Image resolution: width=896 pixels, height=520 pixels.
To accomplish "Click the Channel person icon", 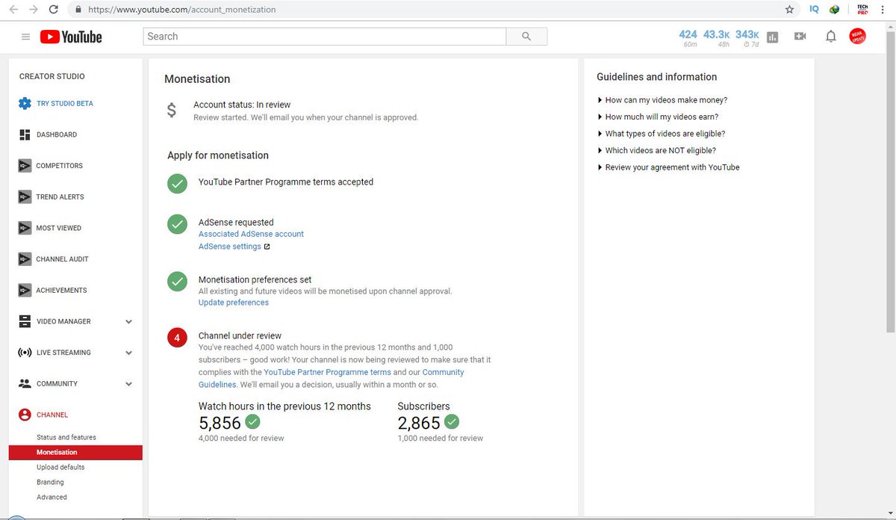I will point(25,415).
